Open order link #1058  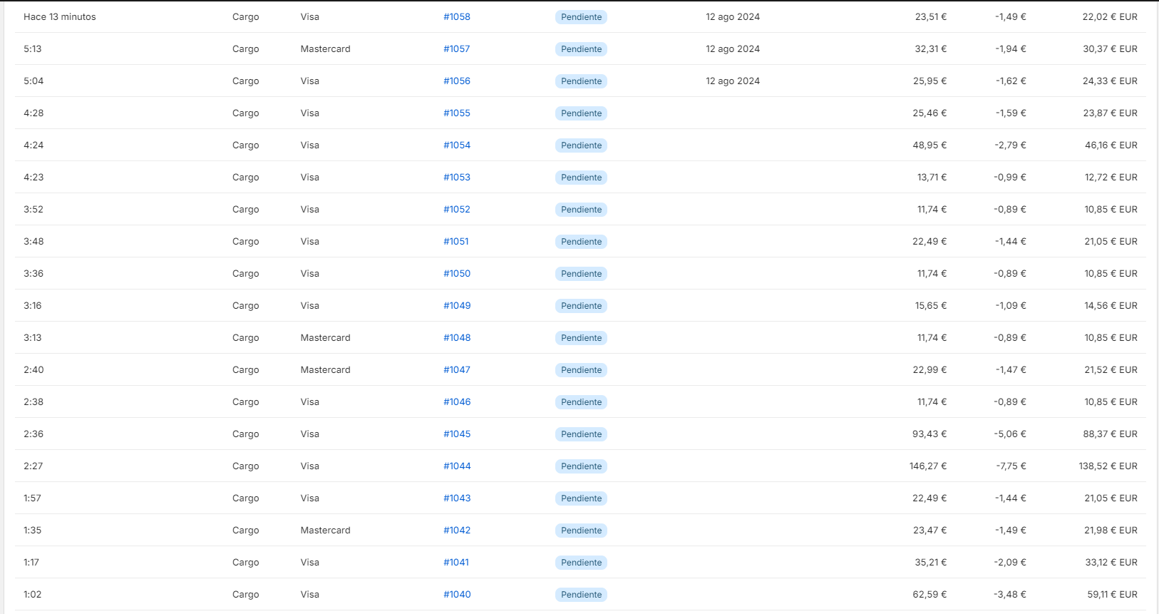click(457, 16)
